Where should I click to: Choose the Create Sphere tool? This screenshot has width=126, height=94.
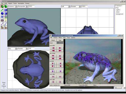coord(2,13)
